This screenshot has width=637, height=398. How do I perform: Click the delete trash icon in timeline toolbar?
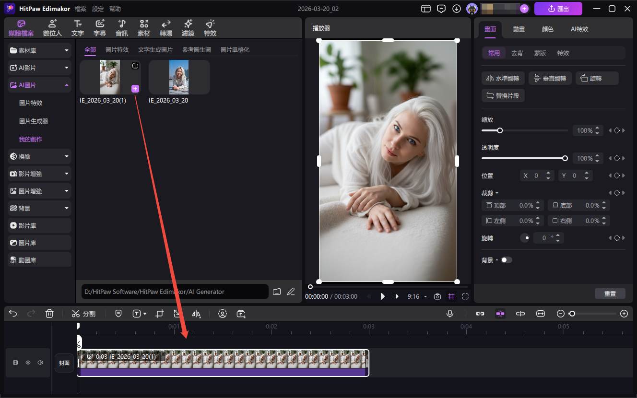(49, 314)
